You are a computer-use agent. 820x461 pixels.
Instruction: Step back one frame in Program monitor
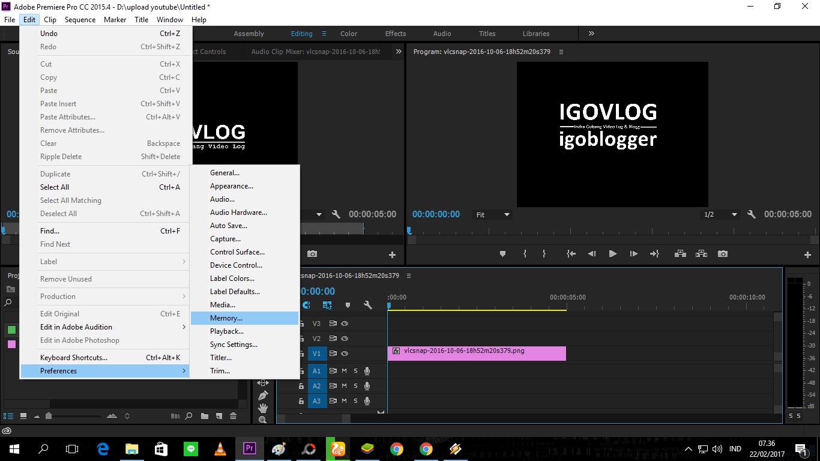[592, 254]
